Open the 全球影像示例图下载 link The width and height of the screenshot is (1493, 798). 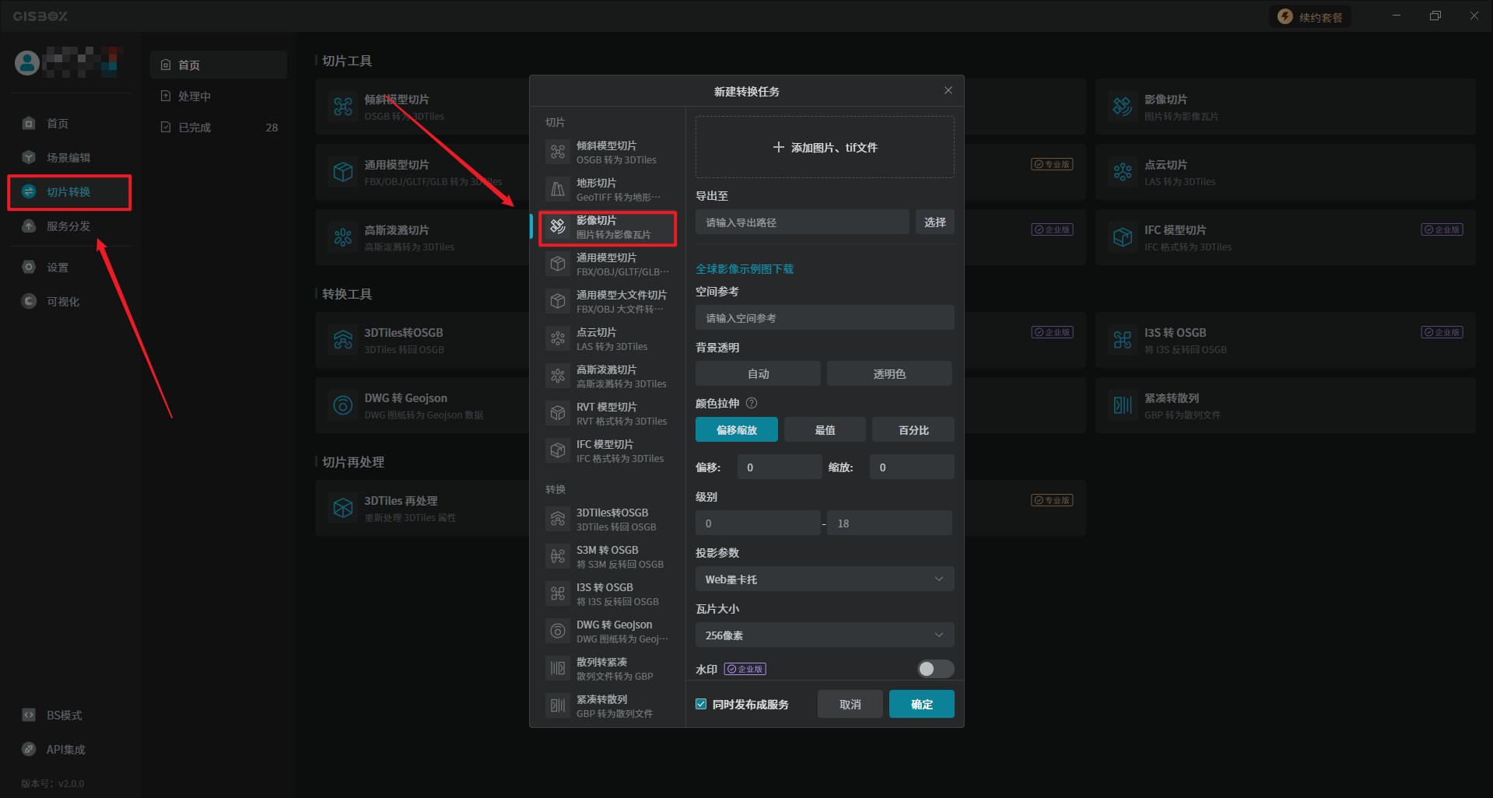click(x=745, y=268)
